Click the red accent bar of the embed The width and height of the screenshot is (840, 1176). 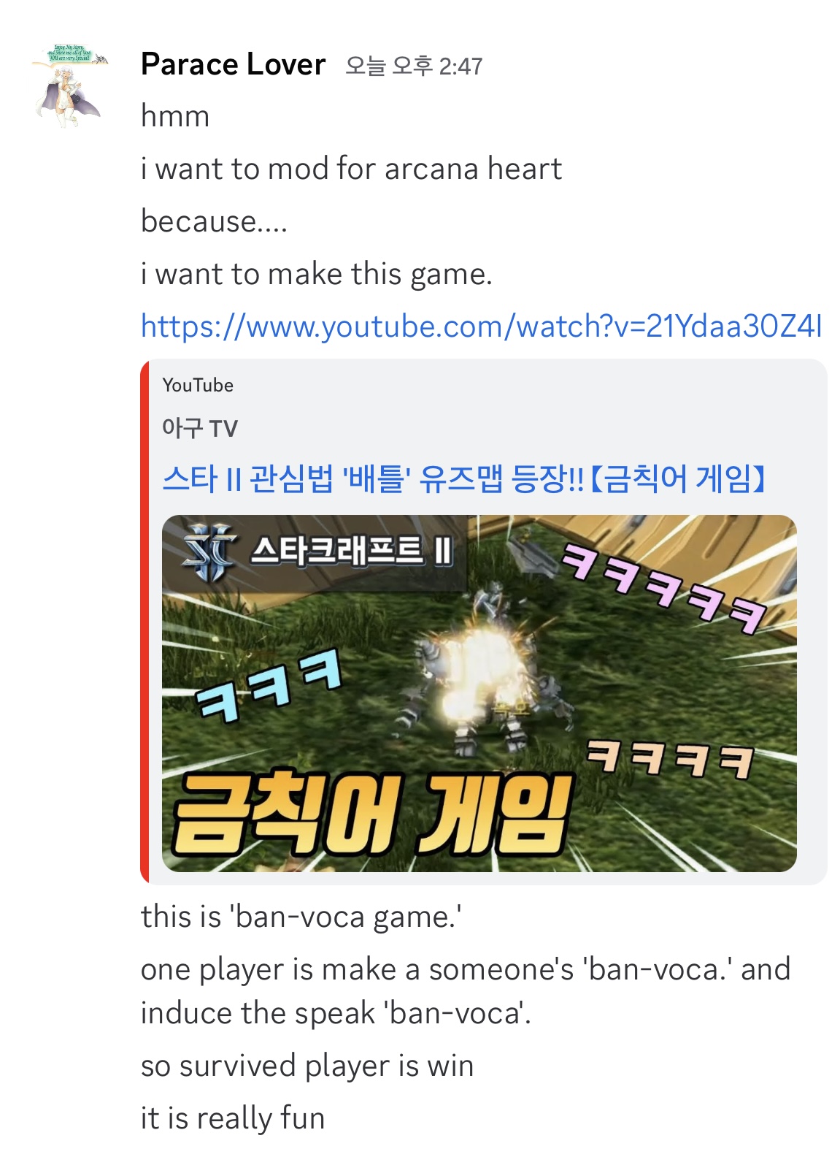145,622
